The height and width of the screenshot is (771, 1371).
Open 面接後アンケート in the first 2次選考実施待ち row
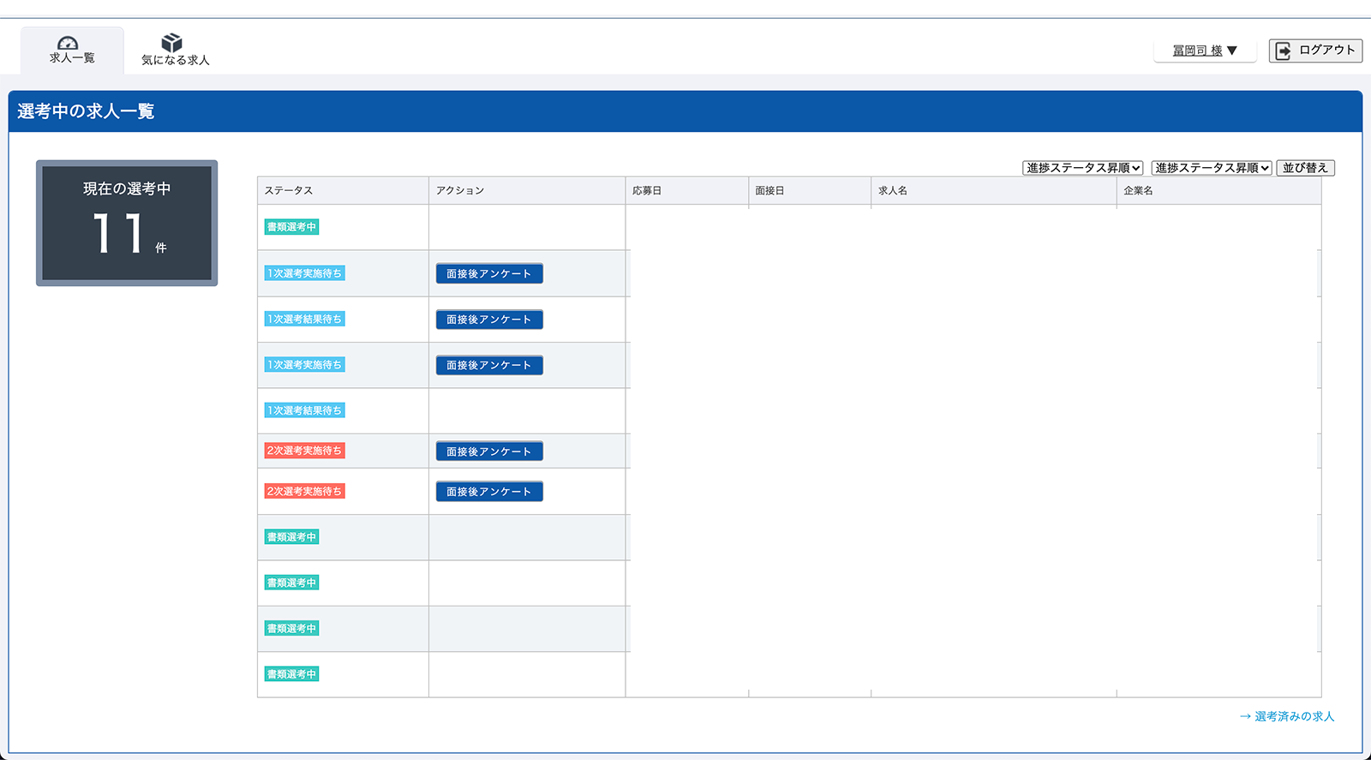[489, 451]
